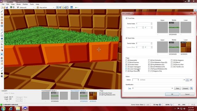The image size is (197, 111).
Task: Select the Draw Ellipse tool in sidebar
Action: pyautogui.click(x=2, y=20)
